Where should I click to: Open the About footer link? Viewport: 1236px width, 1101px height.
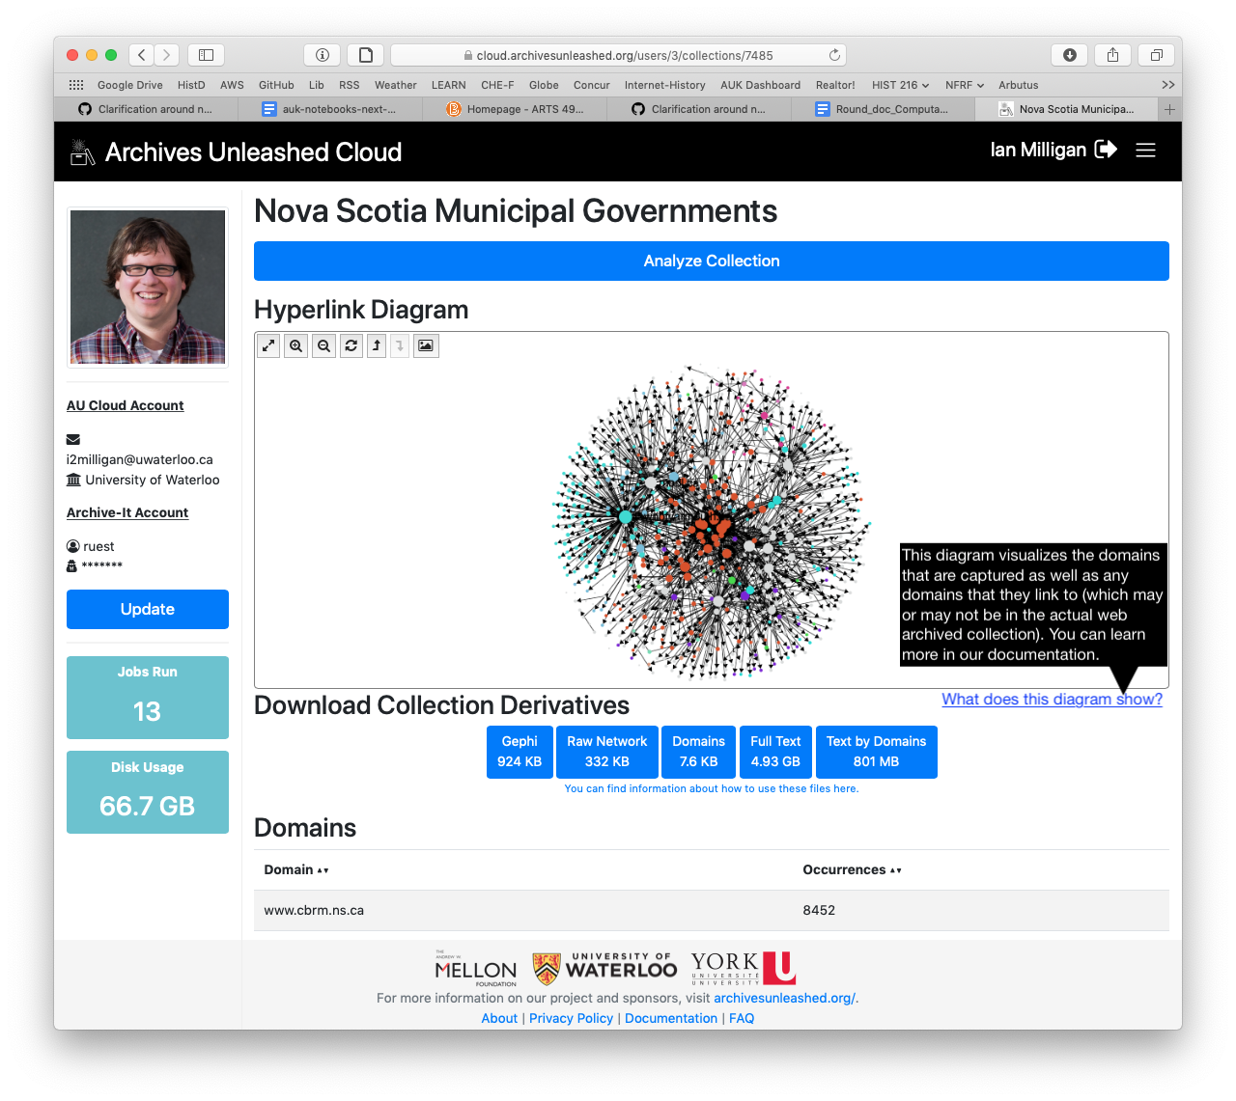click(499, 1018)
